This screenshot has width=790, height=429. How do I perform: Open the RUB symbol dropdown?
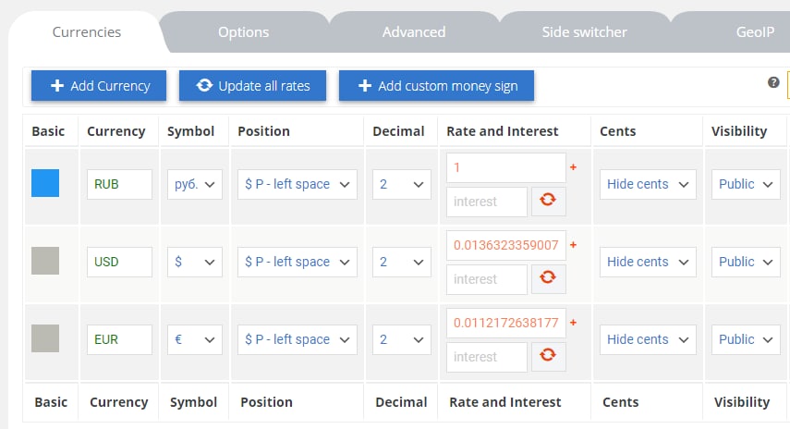[194, 185]
